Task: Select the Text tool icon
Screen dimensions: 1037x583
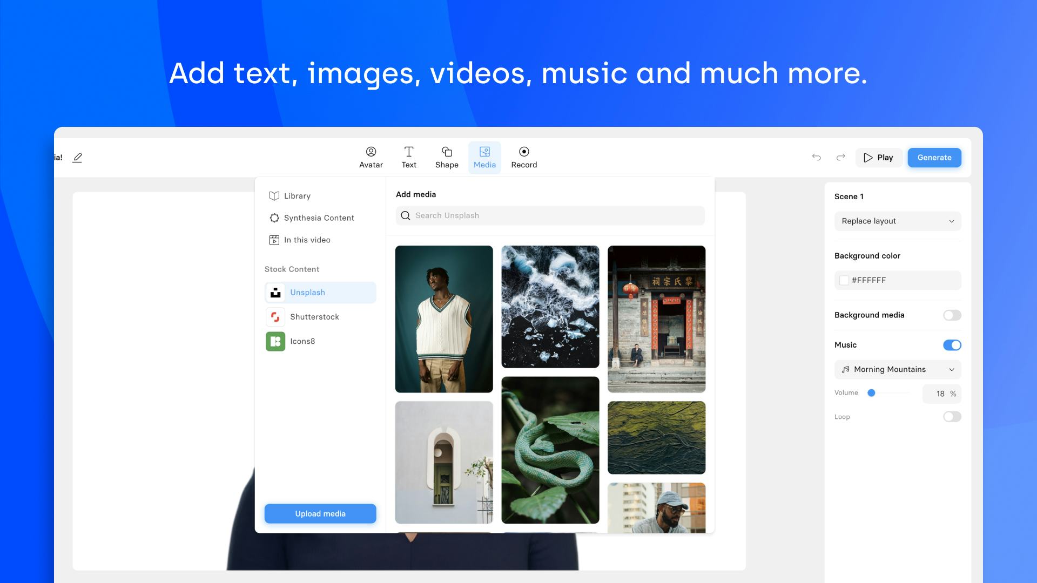Action: (x=409, y=152)
